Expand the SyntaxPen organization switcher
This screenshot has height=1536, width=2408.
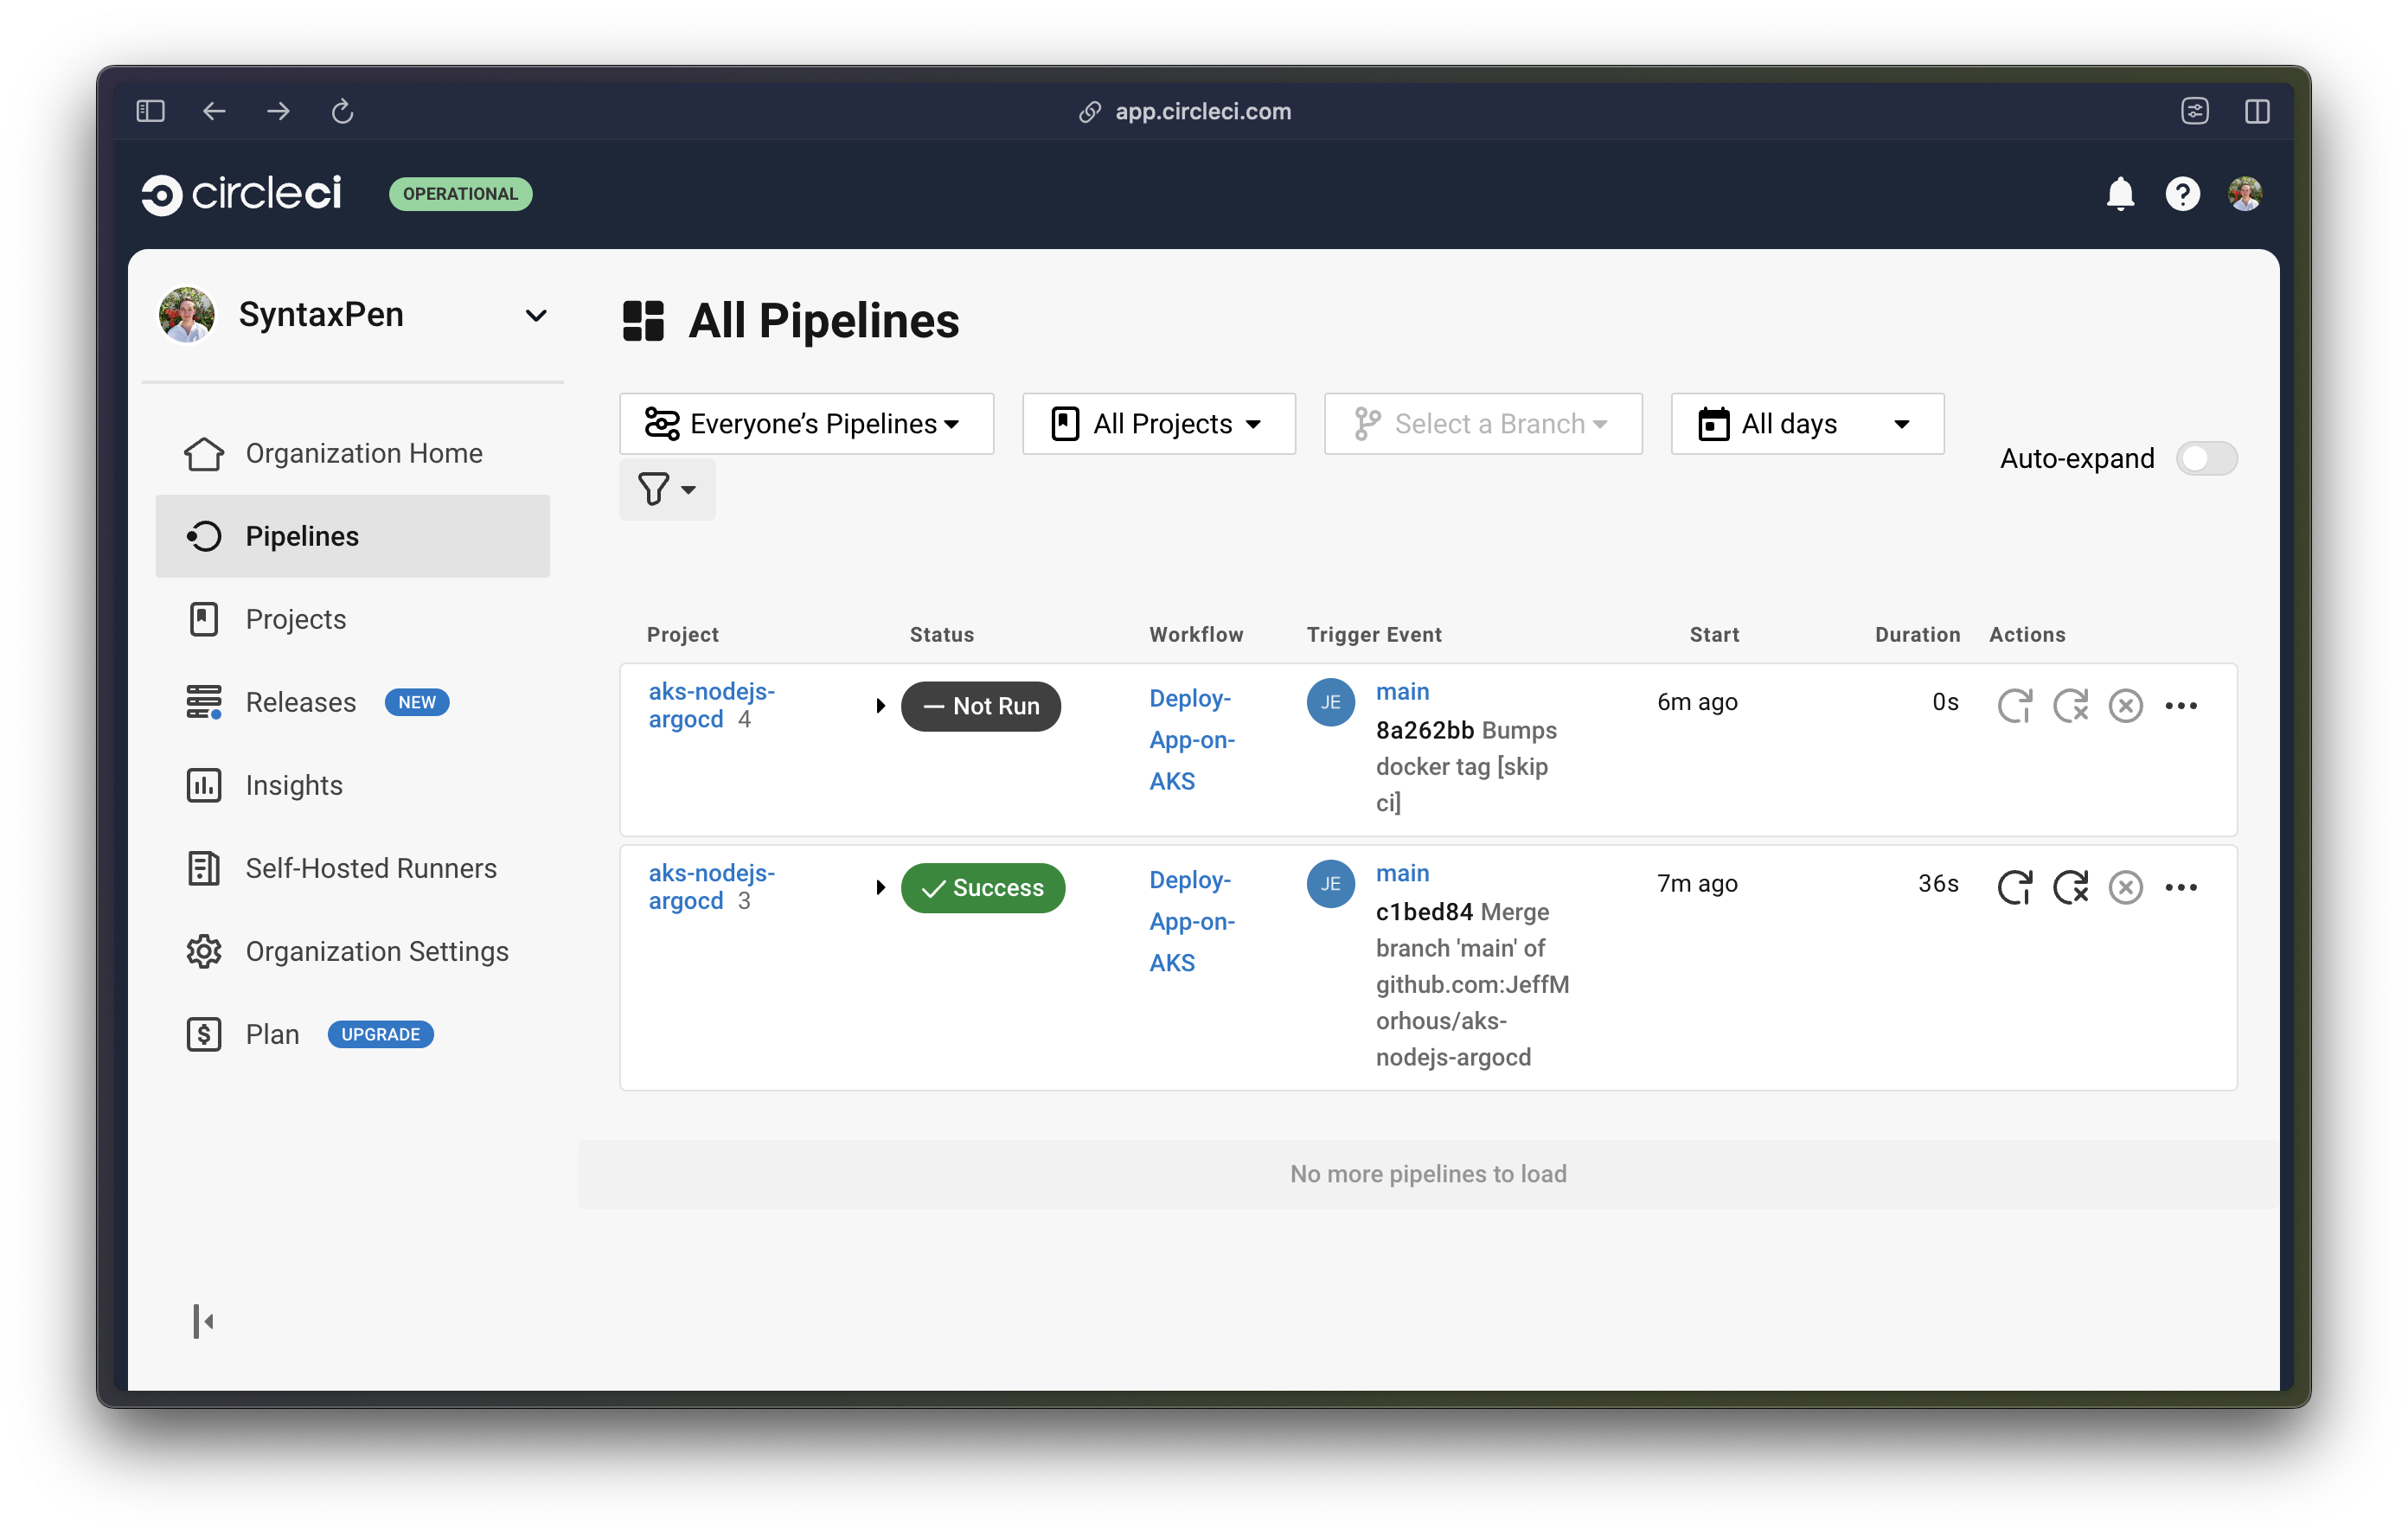[537, 315]
